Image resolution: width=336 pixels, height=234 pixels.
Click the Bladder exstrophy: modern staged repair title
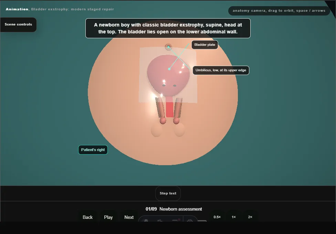(72, 9)
